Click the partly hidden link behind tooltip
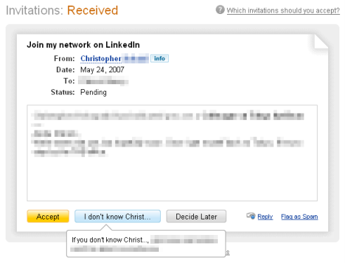 (x=228, y=252)
